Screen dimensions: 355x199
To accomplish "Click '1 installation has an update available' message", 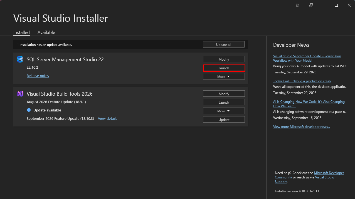I will tap(45, 44).
